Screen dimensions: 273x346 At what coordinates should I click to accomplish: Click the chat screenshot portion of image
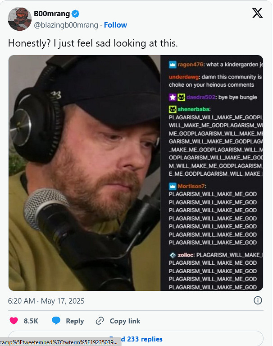point(212,173)
